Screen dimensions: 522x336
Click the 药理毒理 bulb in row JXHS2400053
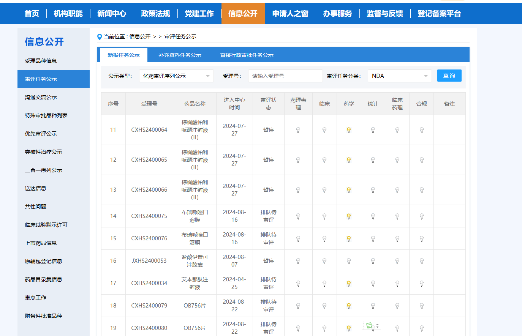298,261
